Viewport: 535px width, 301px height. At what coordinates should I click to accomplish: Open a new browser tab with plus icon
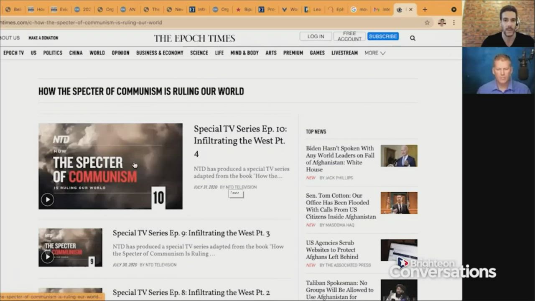pyautogui.click(x=425, y=9)
